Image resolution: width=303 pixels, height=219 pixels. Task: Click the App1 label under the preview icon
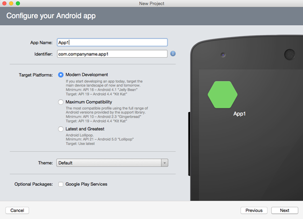240,114
